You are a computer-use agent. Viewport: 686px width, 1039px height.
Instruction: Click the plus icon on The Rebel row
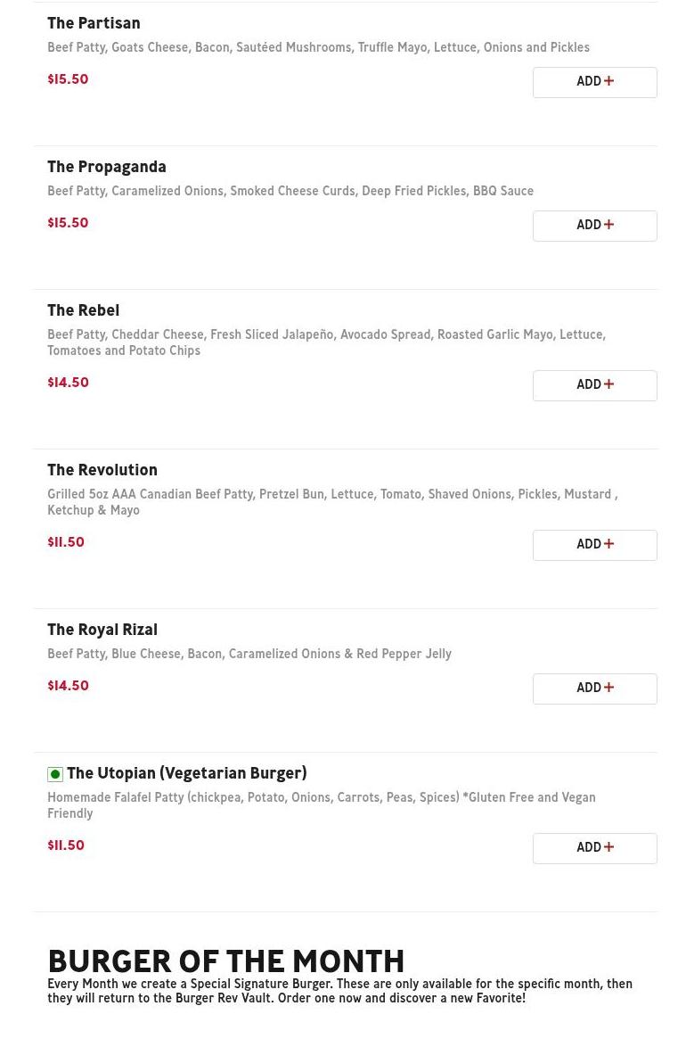(609, 384)
